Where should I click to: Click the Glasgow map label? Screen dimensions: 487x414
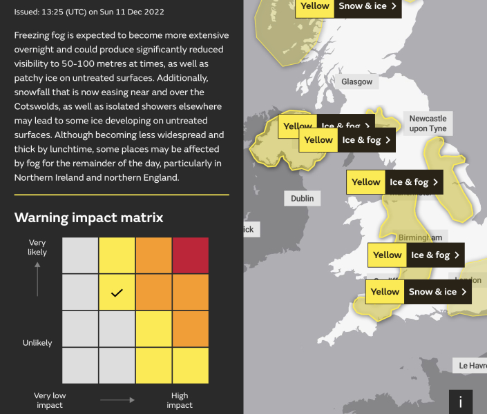point(356,82)
